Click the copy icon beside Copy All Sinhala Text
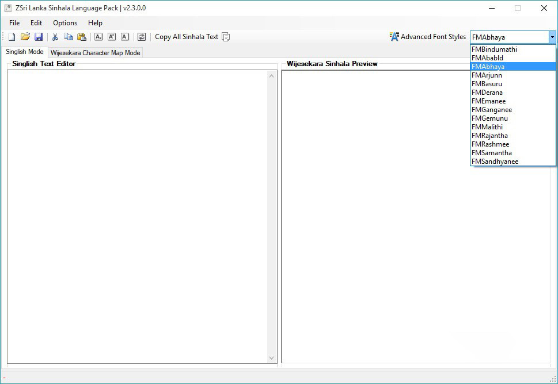Screen dimensions: 558x384 tap(226, 36)
